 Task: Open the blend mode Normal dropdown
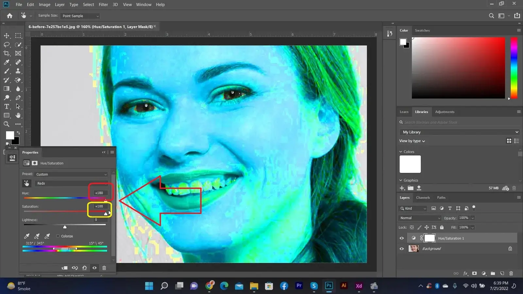click(x=420, y=218)
